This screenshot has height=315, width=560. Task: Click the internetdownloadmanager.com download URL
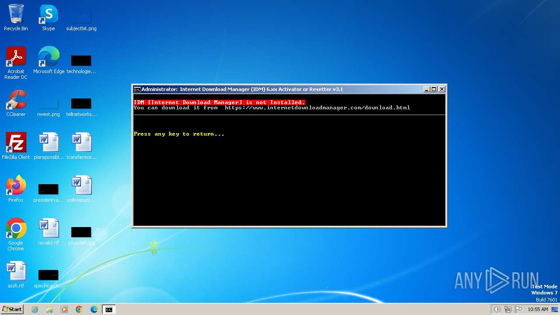[317, 108]
